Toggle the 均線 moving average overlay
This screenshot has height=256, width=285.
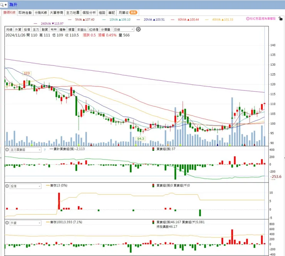[9, 29]
